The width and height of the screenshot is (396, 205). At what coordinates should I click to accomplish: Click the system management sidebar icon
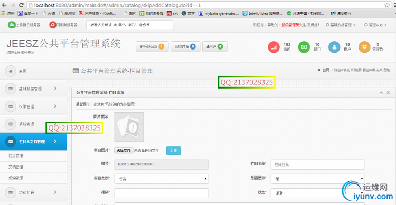tap(11, 124)
